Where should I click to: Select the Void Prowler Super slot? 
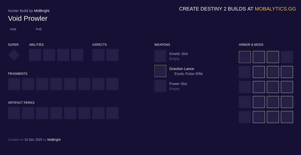tap(14, 55)
